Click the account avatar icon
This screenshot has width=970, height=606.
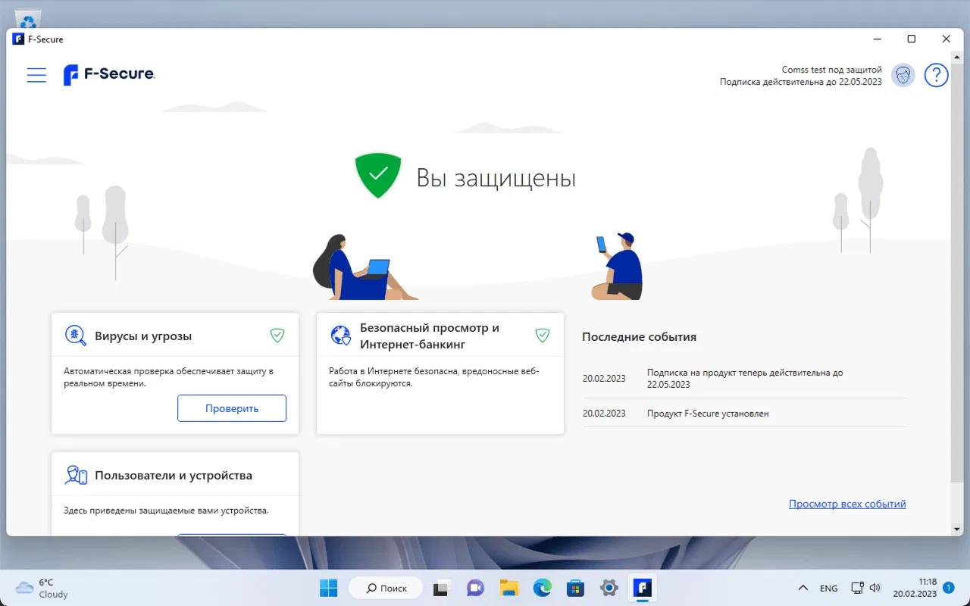click(x=902, y=75)
